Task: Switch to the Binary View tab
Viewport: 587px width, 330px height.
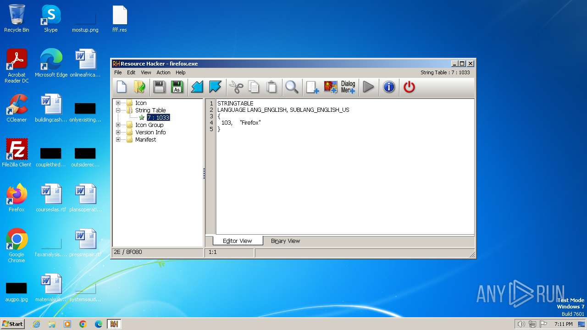Action: [285, 241]
